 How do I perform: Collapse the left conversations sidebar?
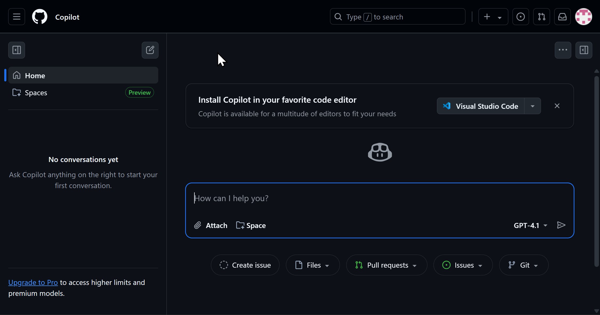tap(16, 50)
